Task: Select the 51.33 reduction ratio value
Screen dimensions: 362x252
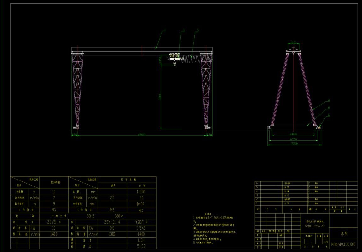Action: (141, 246)
